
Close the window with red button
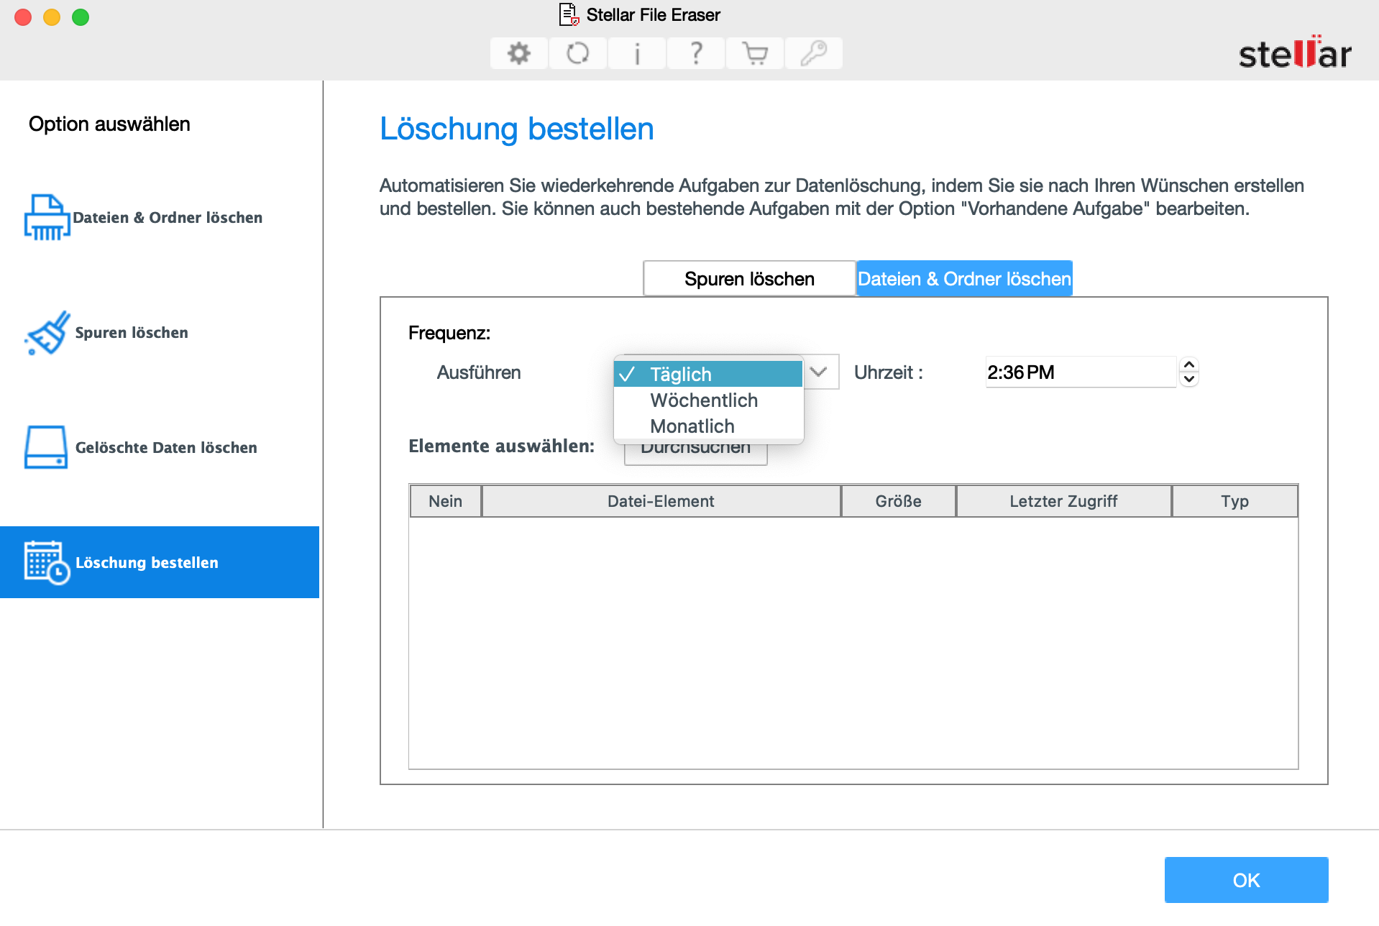click(23, 17)
